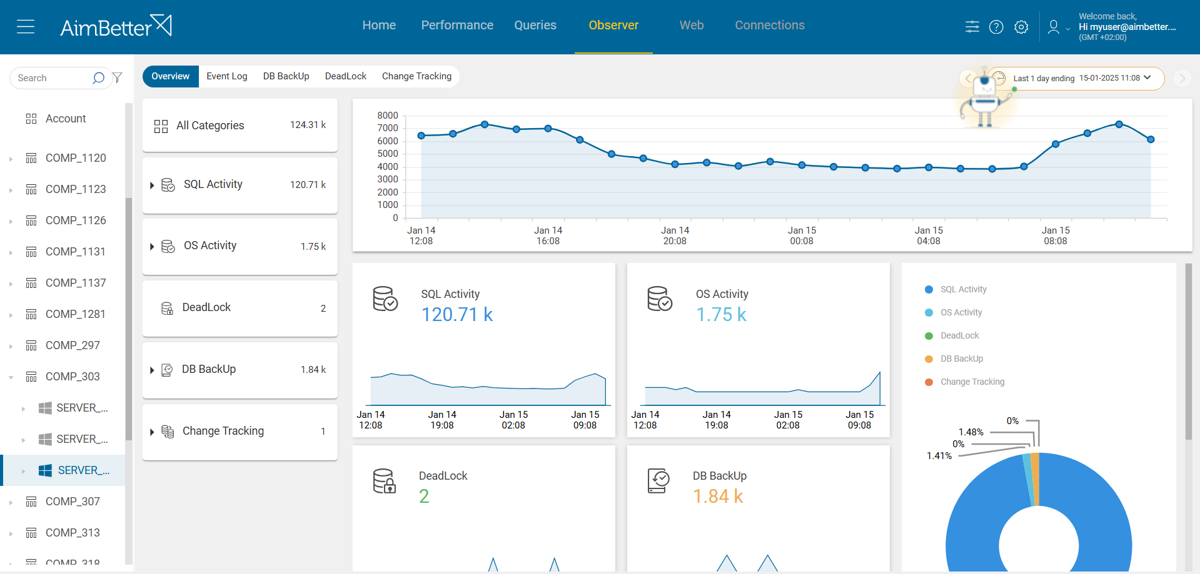This screenshot has width=1200, height=574.
Task: Select COMP_313 in the tree
Action: click(x=73, y=533)
